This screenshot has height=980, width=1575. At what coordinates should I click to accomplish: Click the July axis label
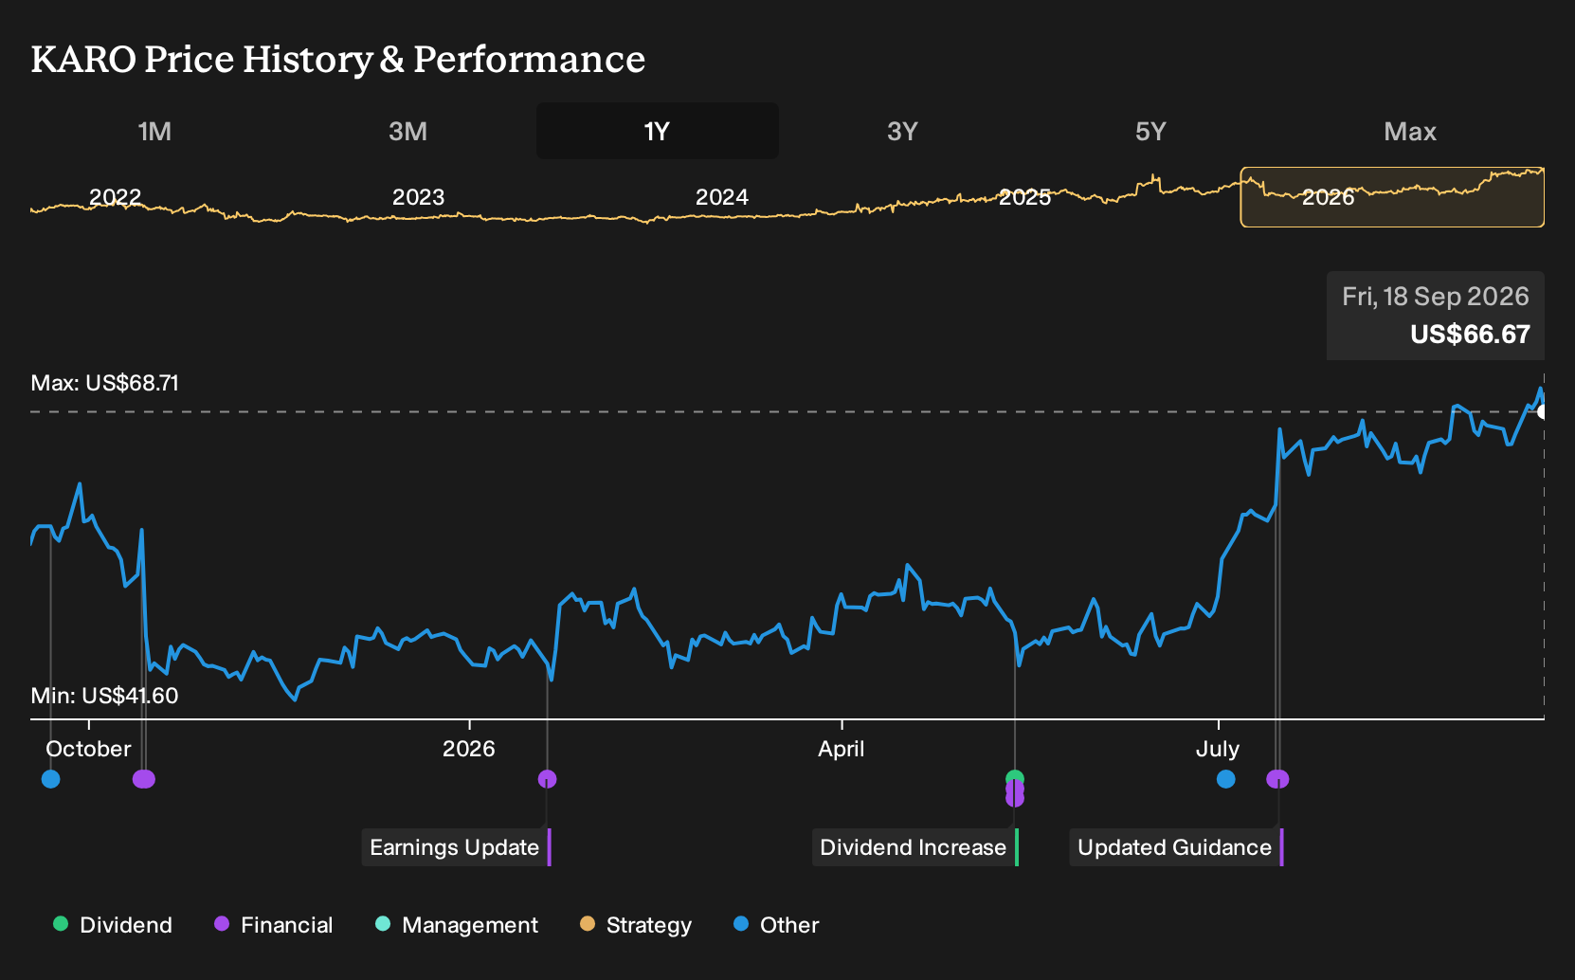tap(1218, 749)
